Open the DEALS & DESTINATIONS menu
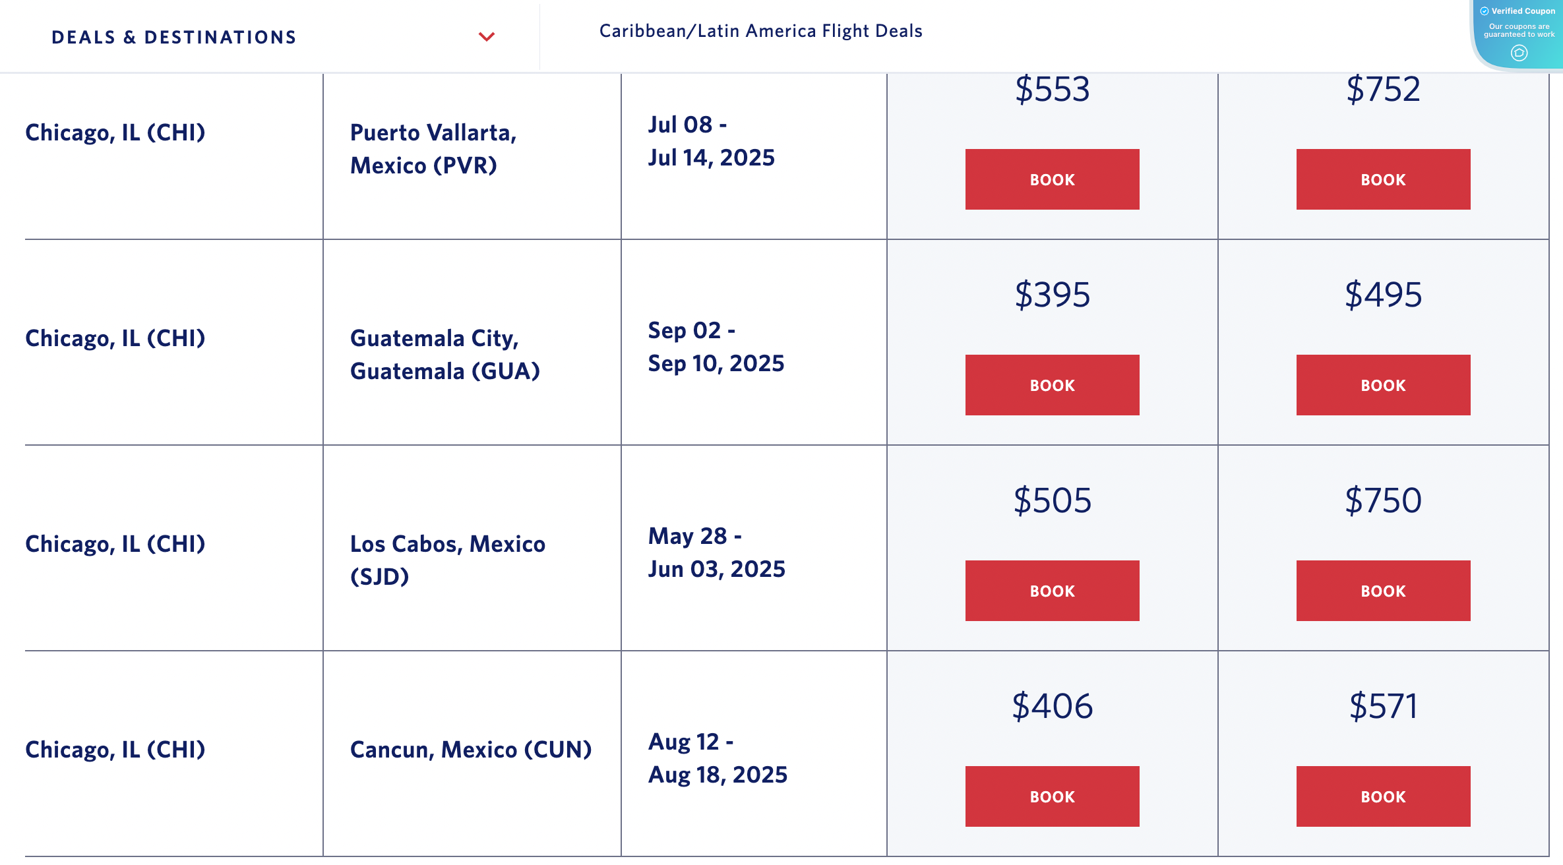The width and height of the screenshot is (1563, 865). [173, 37]
